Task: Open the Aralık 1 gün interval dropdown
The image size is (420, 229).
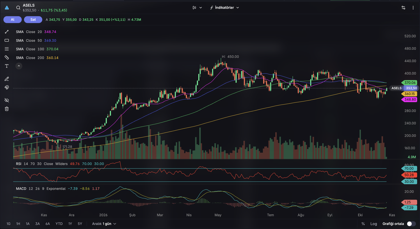Action: point(104,224)
